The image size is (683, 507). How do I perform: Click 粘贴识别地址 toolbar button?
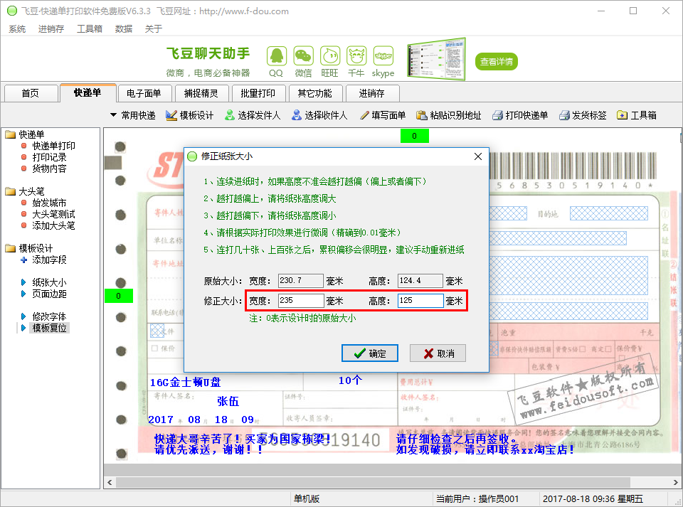(x=449, y=115)
